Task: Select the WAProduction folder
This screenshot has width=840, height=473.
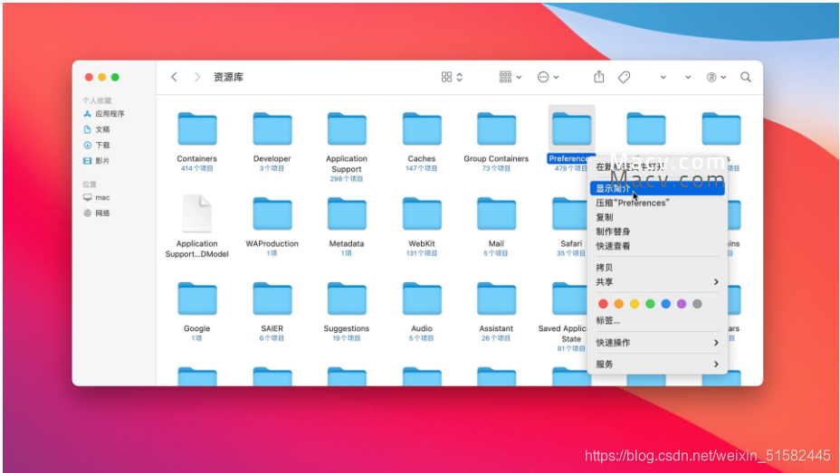Action: [272, 214]
